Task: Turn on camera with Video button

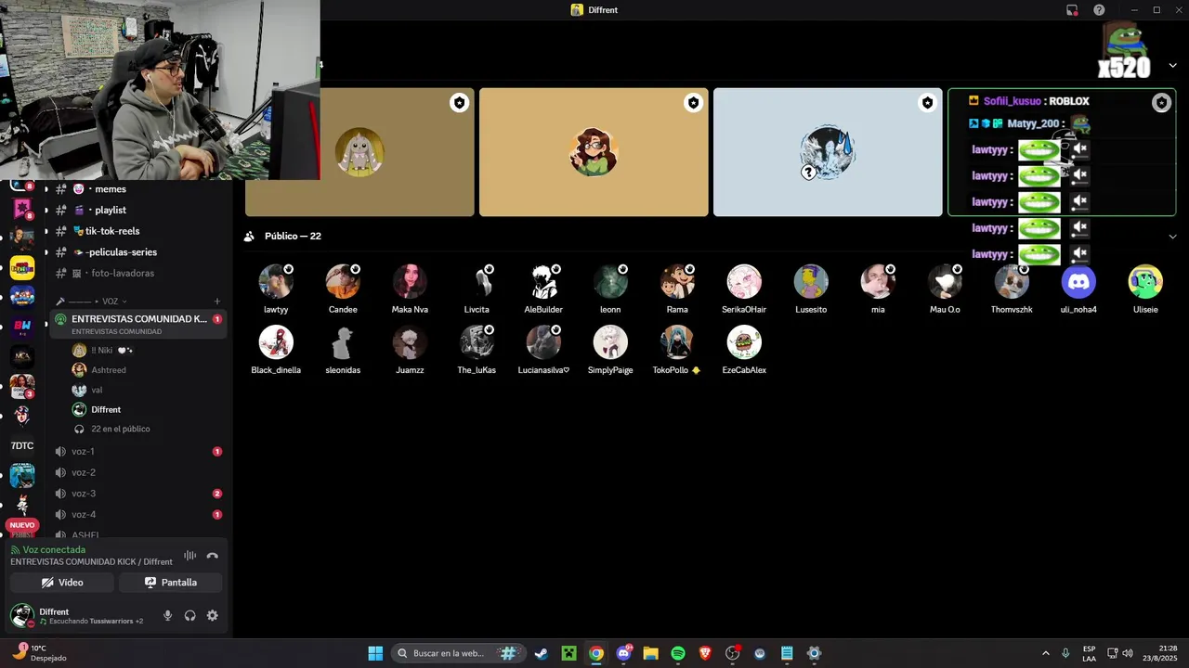Action: [62, 583]
